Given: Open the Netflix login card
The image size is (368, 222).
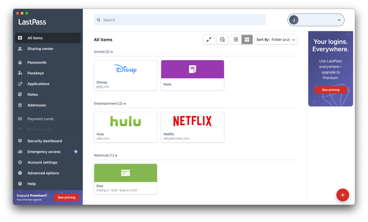Looking at the screenshot, I should pyautogui.click(x=193, y=127).
